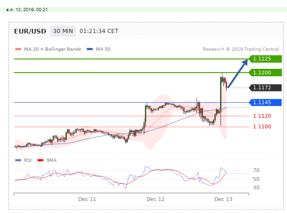Click the red 9MA legend swatch
The image size is (287, 213).
[40, 160]
